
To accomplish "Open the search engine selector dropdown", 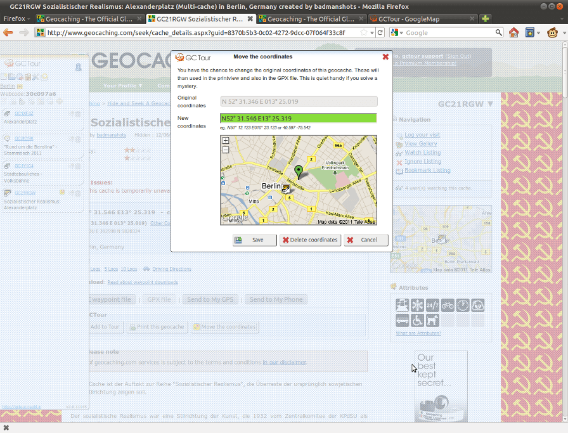I will pos(397,32).
